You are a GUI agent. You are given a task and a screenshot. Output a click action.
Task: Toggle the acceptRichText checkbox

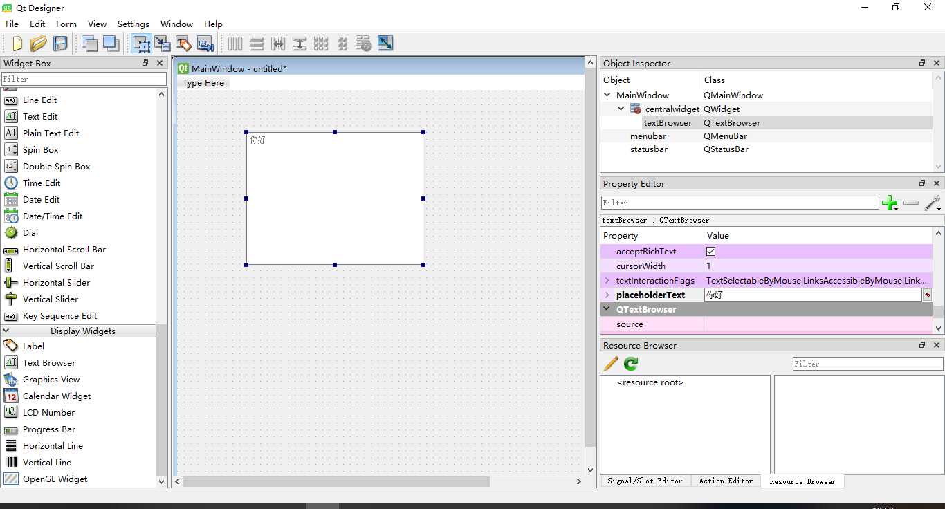710,252
